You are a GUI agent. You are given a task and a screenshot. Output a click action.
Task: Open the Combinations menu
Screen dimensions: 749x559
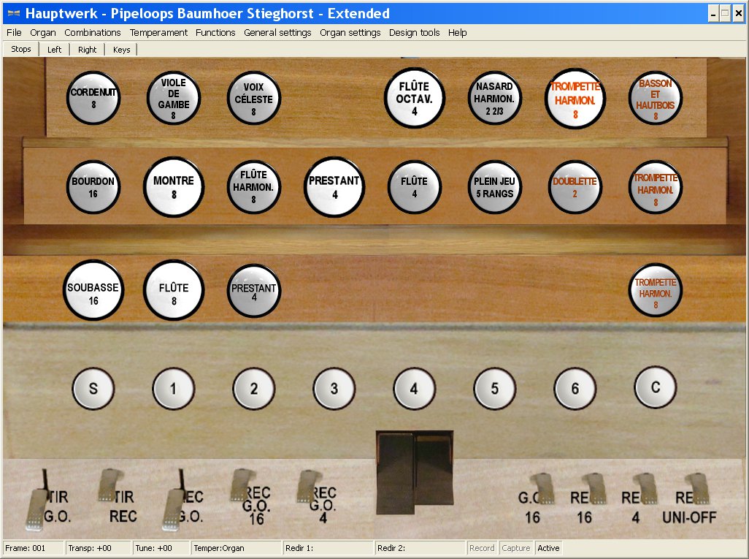pos(92,33)
